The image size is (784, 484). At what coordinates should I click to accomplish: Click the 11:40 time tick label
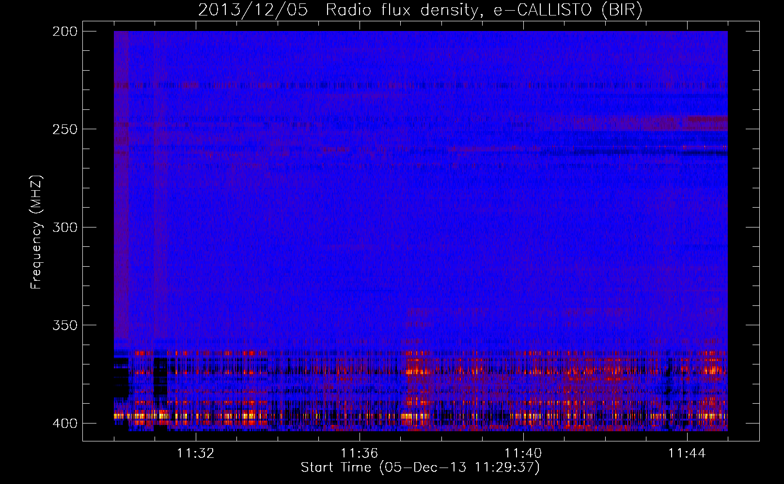pos(523,454)
